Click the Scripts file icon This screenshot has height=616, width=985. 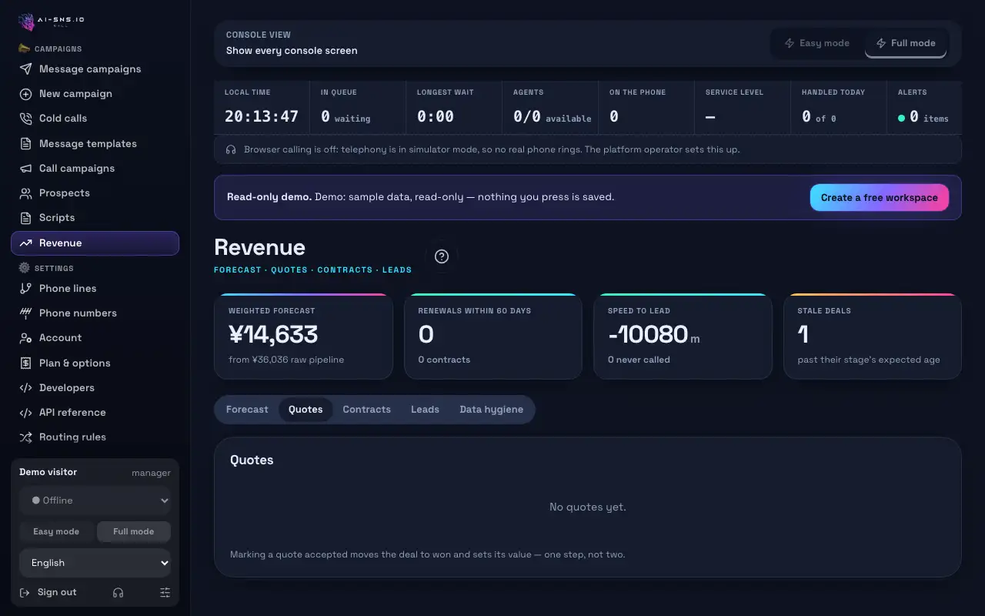(25, 218)
